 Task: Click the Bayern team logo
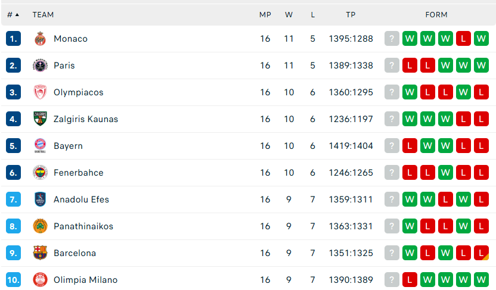point(40,146)
